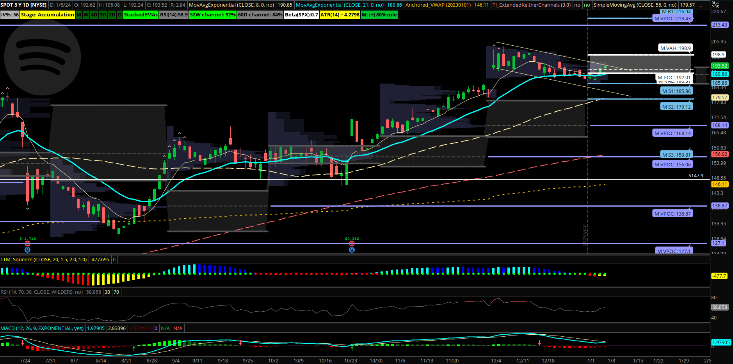Click the red earnings phone icon at $-1.715

27,244
